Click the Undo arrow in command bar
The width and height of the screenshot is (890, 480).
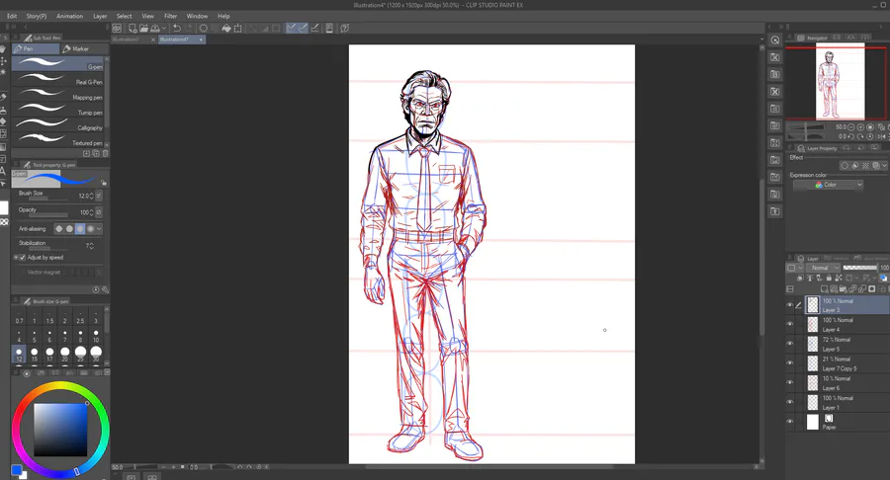coord(177,28)
